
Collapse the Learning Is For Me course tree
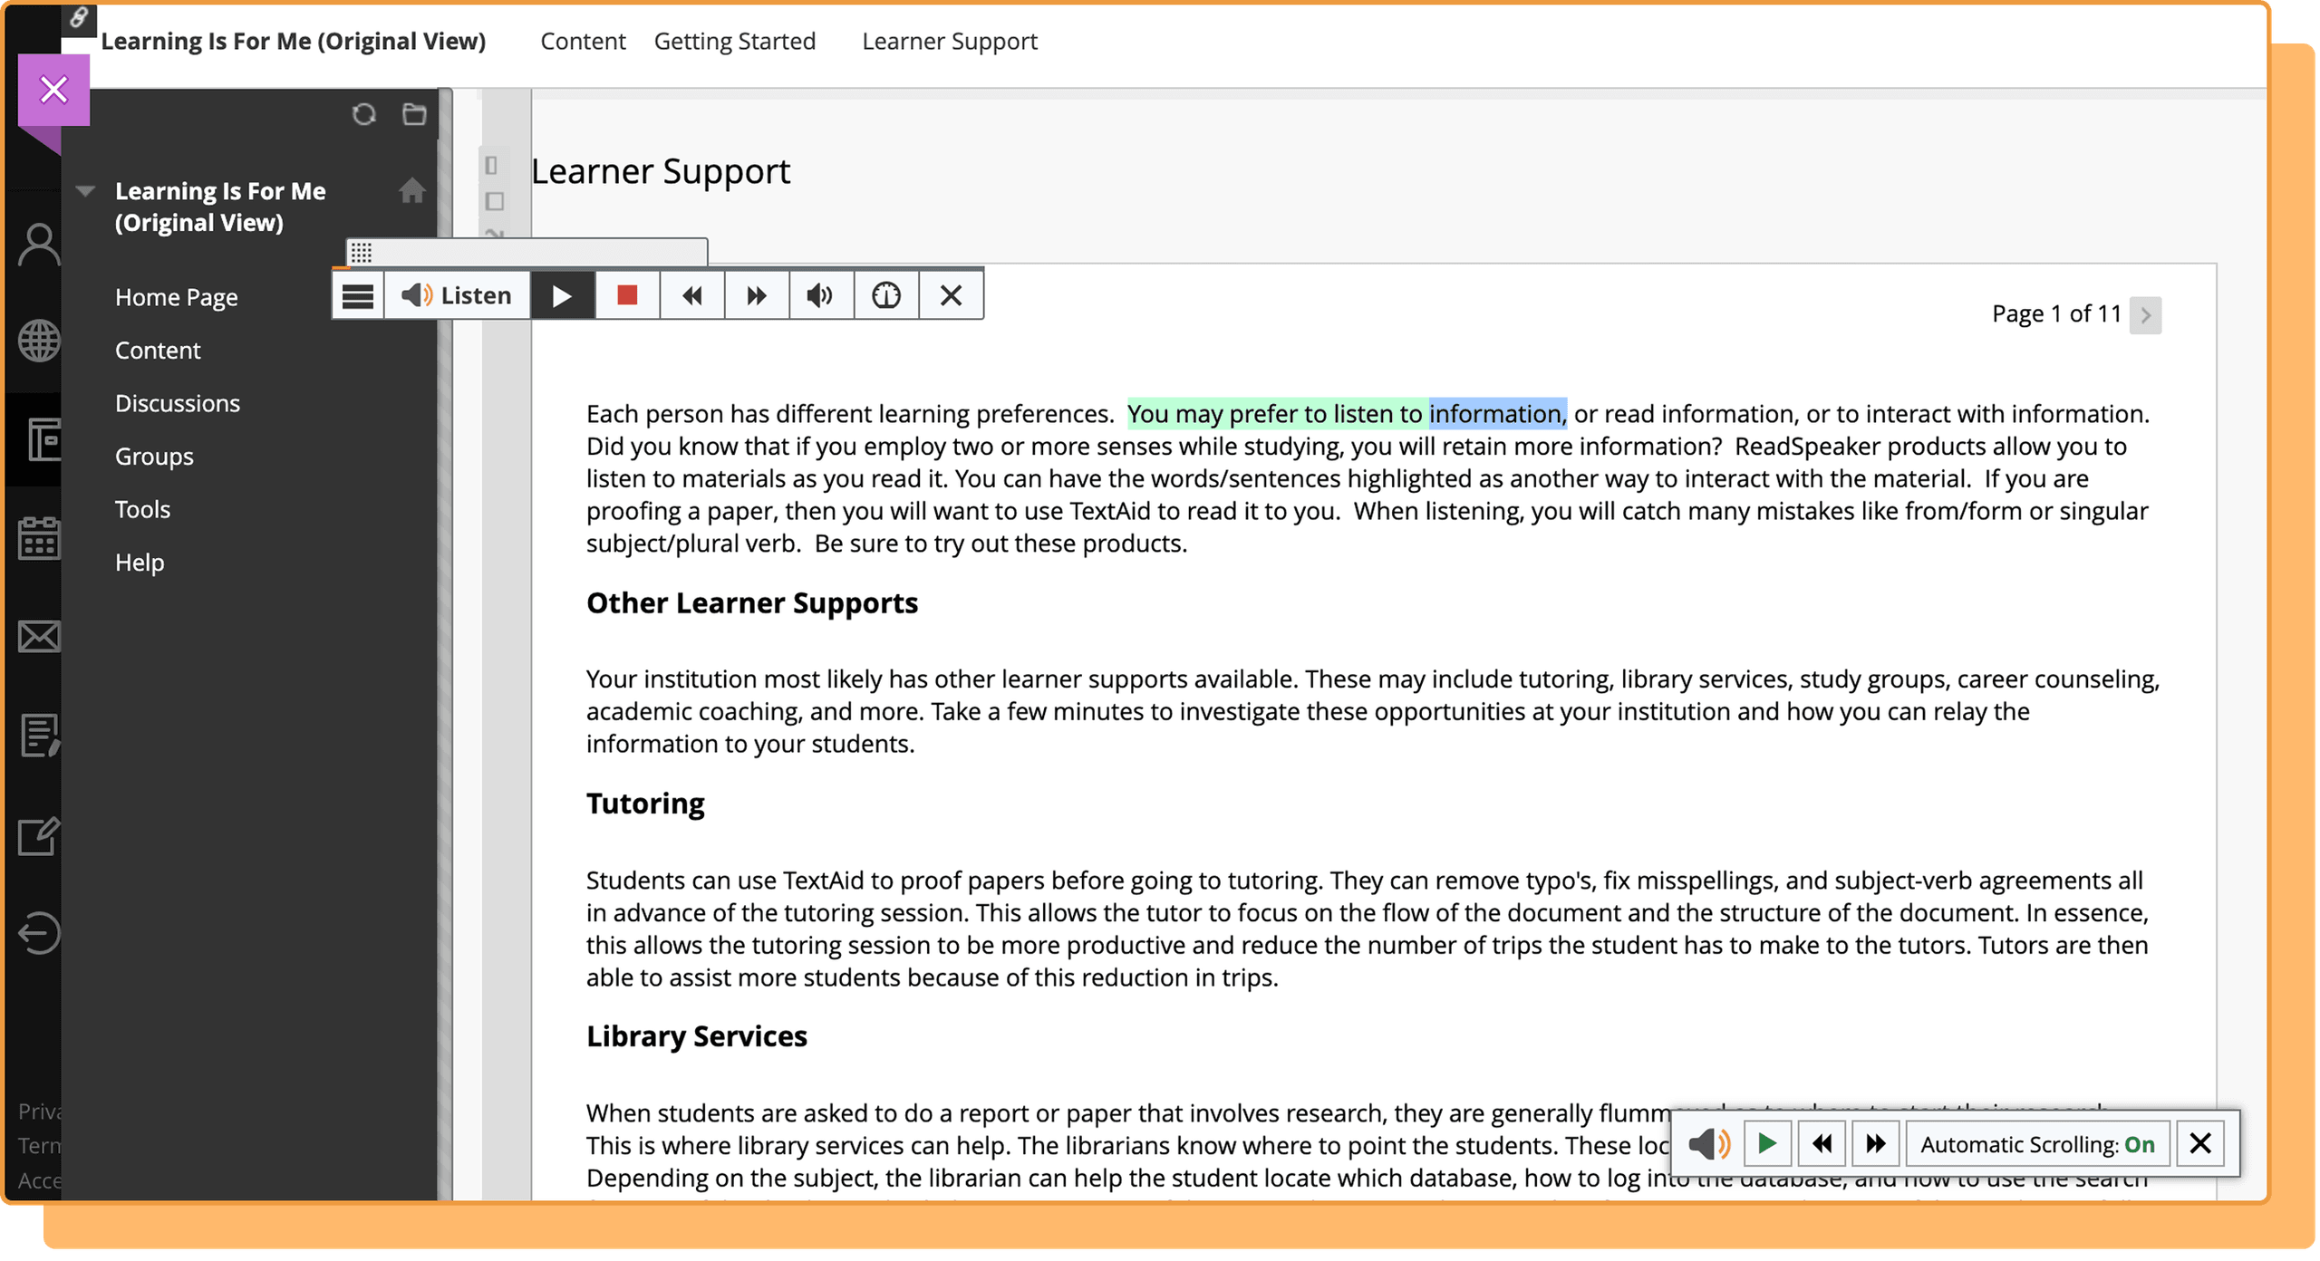85,191
